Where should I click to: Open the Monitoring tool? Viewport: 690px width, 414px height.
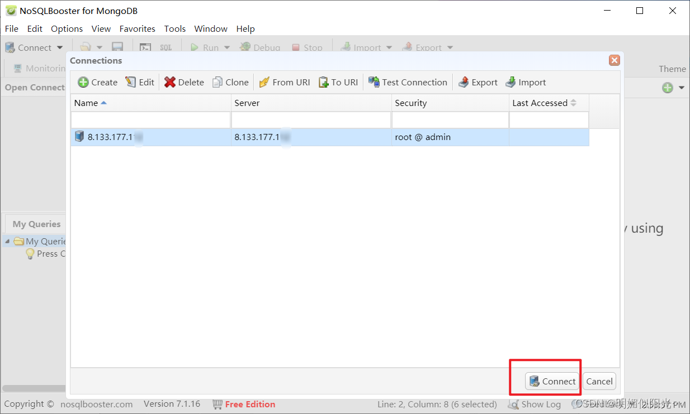coord(39,68)
